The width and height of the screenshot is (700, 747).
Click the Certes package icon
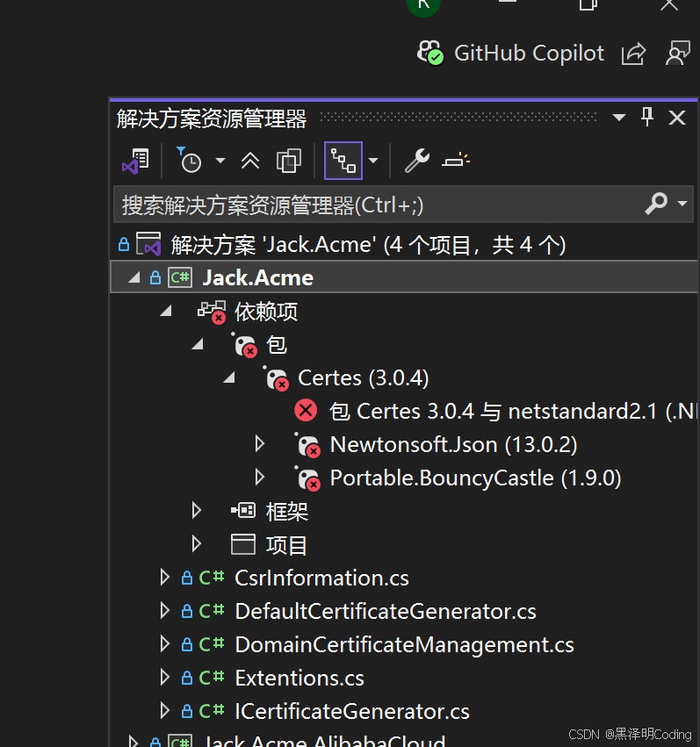pos(276,378)
